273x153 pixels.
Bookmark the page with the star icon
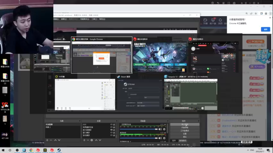pyautogui.click(x=256, y=13)
